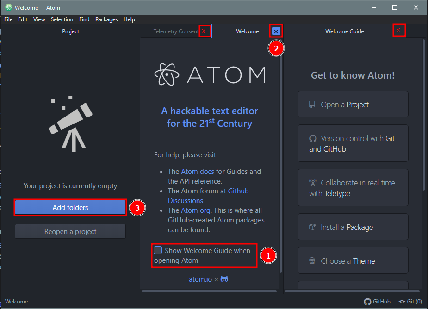
Task: Open the GitHub panel from status bar
Action: [377, 301]
